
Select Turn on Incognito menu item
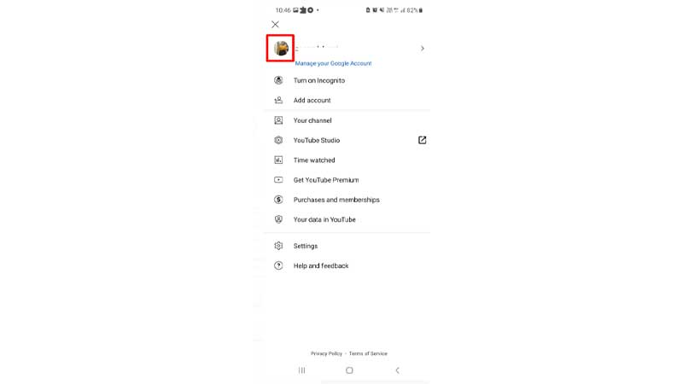(347, 80)
